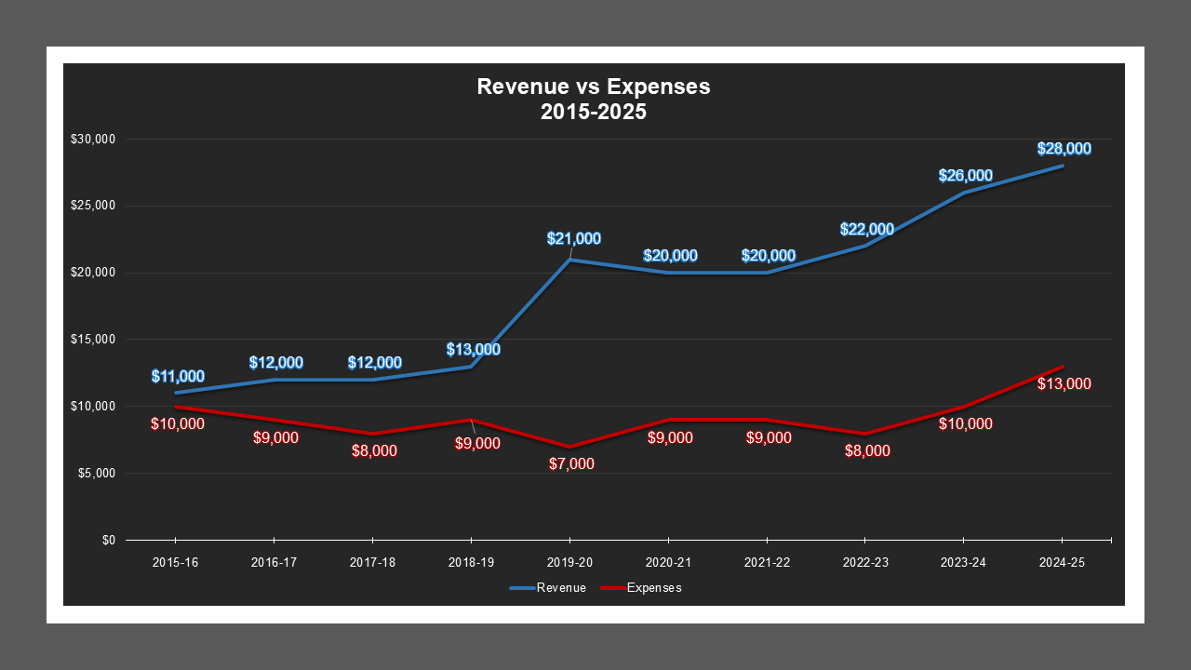This screenshot has height=670, width=1191.
Task: Click the red Expenses line marker in legend
Action: tap(614, 587)
